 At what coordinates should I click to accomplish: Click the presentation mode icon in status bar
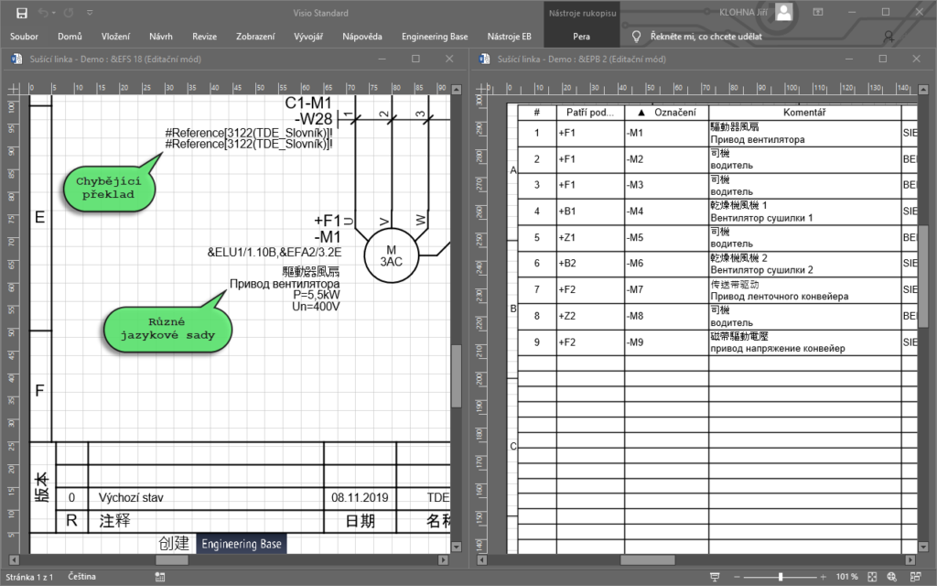pos(716,577)
